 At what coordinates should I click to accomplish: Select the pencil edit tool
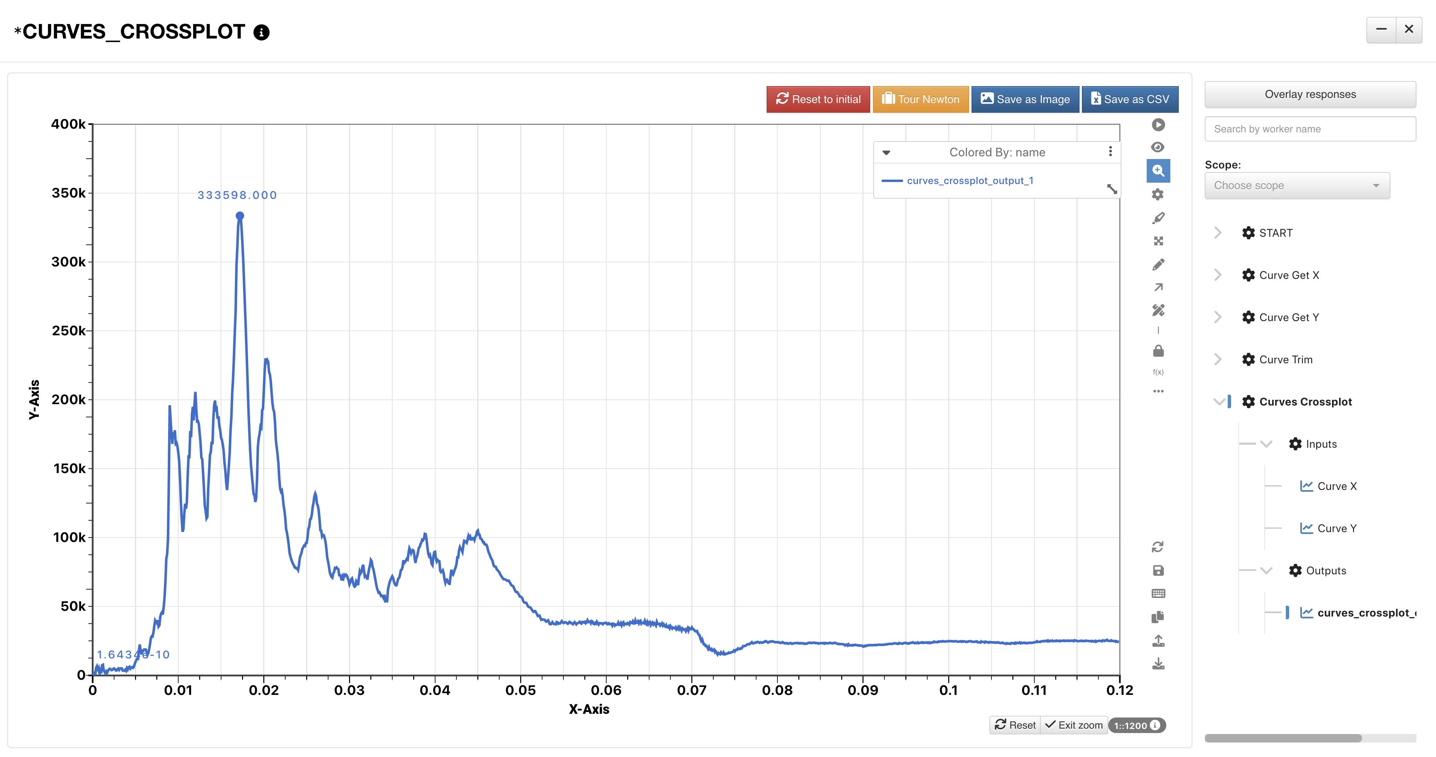pyautogui.click(x=1158, y=264)
